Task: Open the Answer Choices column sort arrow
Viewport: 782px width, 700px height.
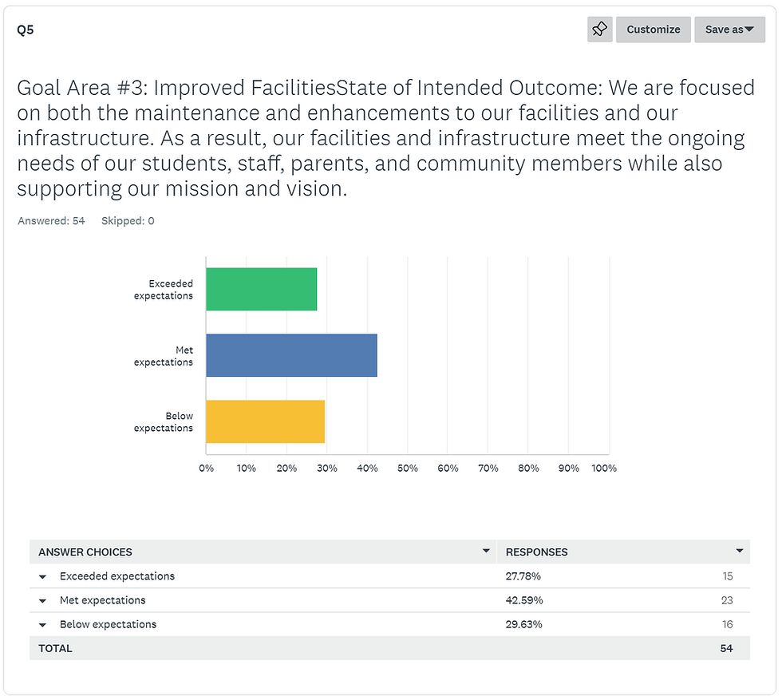Action: coord(486,552)
